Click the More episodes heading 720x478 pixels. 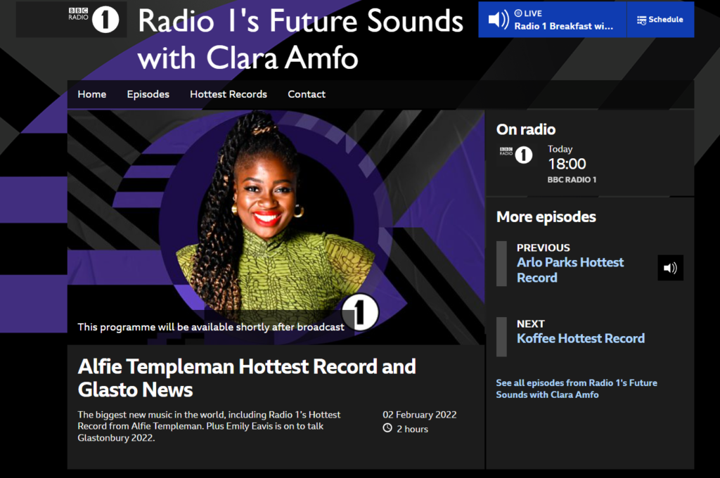tap(546, 217)
